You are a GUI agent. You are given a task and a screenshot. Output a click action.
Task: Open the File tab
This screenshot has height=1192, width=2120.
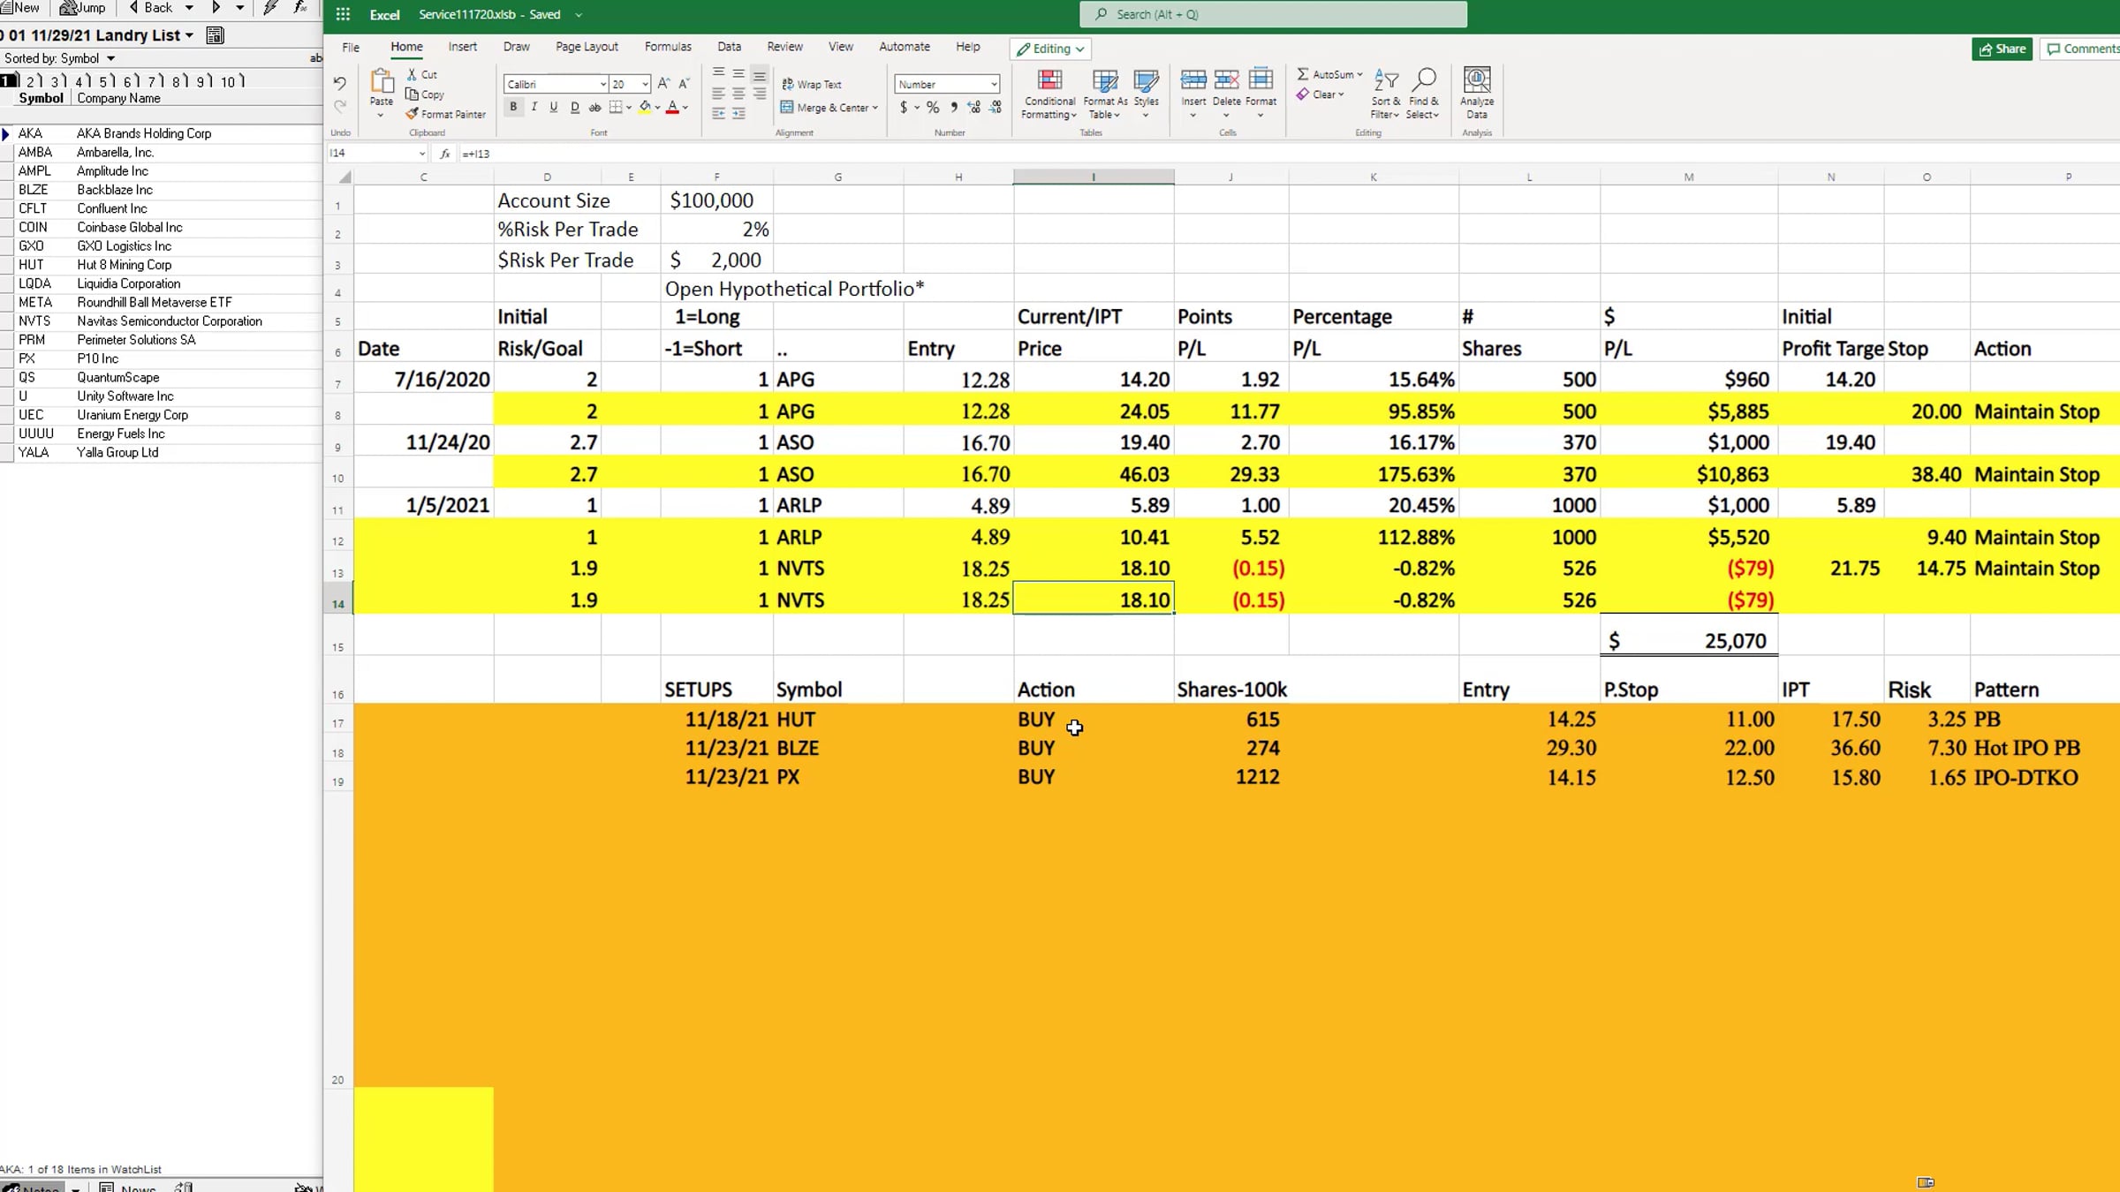pos(351,47)
